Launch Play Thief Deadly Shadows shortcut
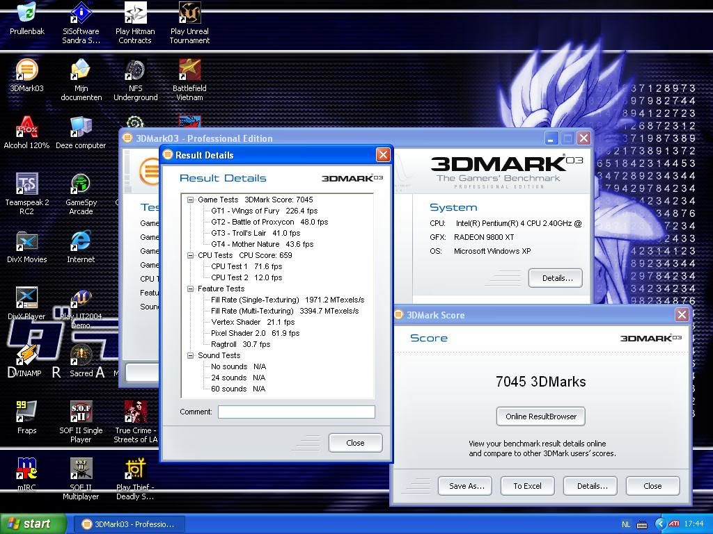Image resolution: width=713 pixels, height=534 pixels. (x=135, y=480)
